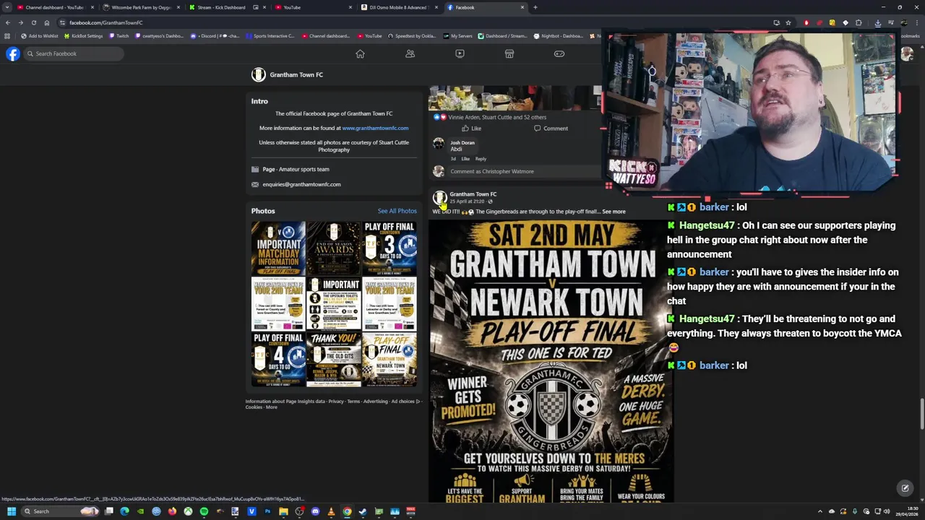Open Grantham Town FC post author name
This screenshot has width=925, height=520.
click(473, 194)
